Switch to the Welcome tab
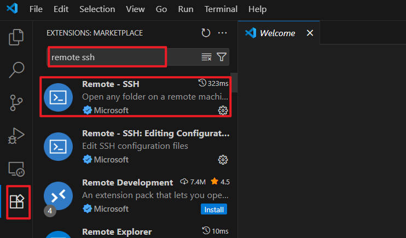This screenshot has width=406, height=238. coord(277,33)
